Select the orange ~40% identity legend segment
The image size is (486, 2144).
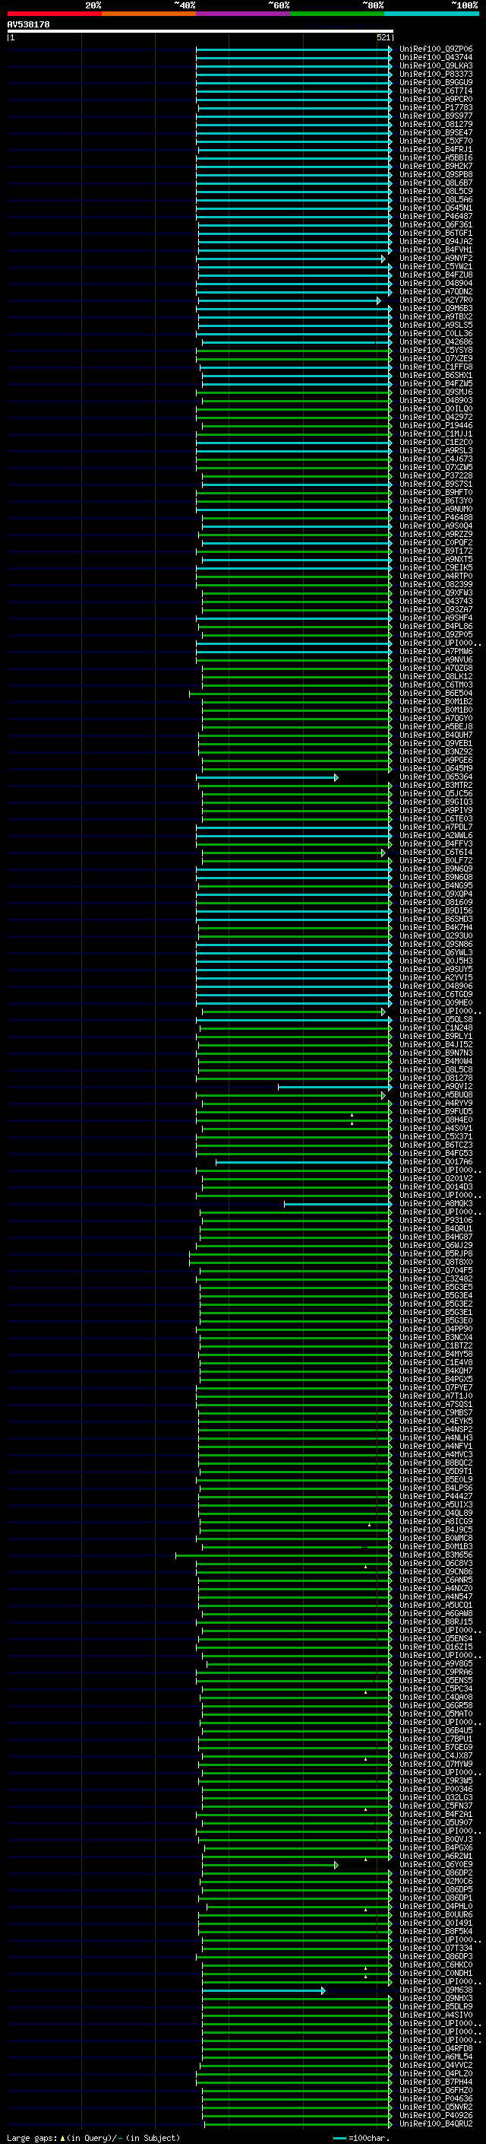pos(149,14)
